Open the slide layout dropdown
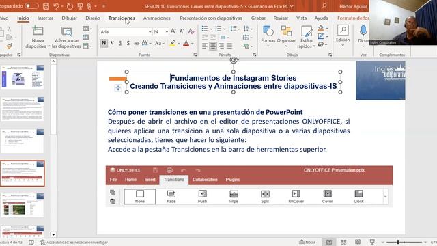Image resolution: width=437 pixels, height=246 pixels. pyautogui.click(x=87, y=29)
